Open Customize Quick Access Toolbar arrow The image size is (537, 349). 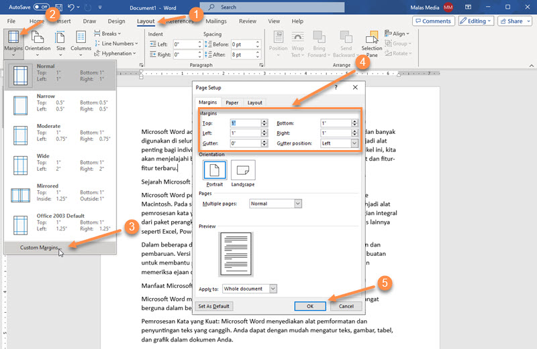pos(100,7)
